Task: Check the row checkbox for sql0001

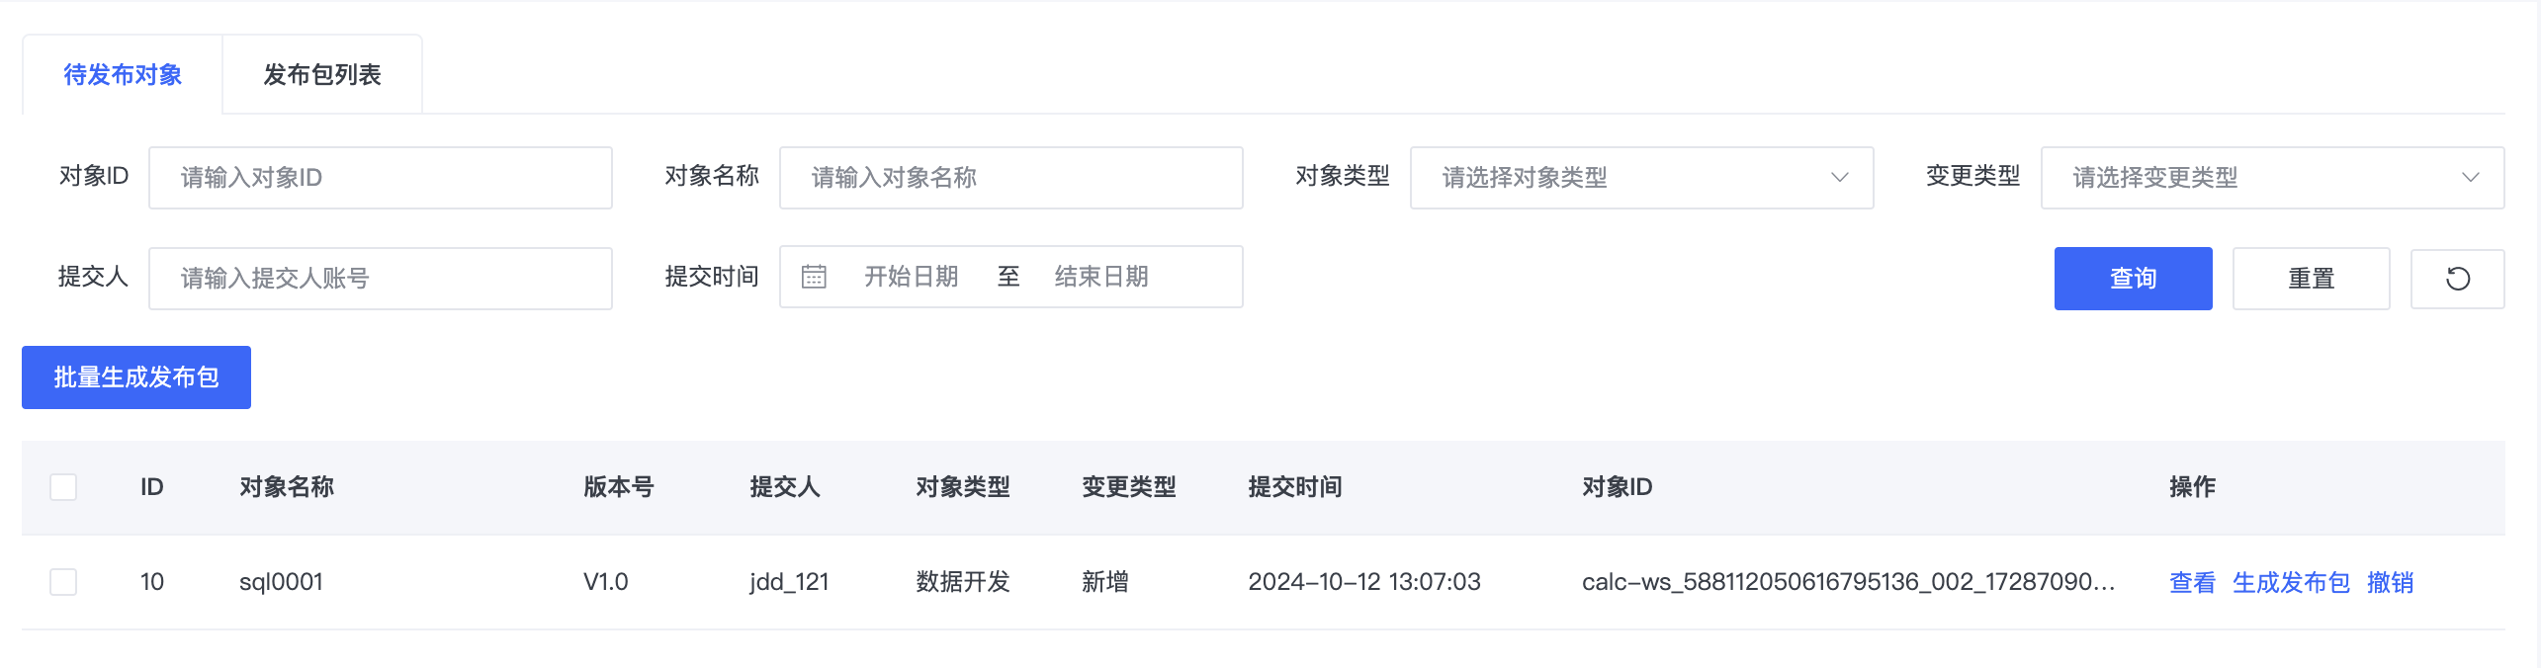Action: (63, 582)
